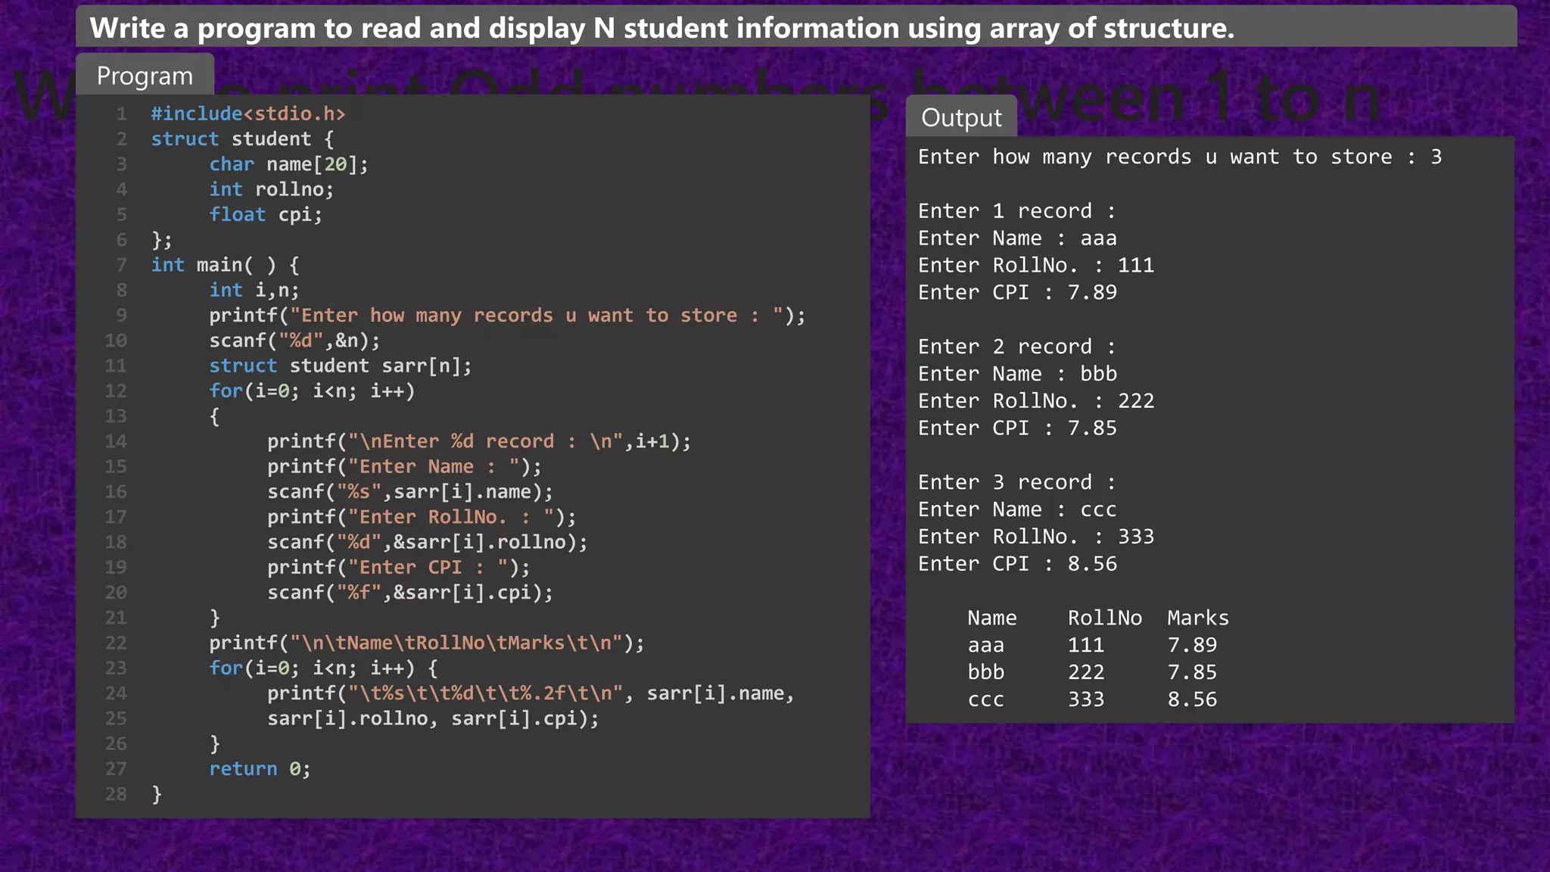Click output 'Enter Name : aaa'
This screenshot has height=872, width=1550.
[1017, 238]
